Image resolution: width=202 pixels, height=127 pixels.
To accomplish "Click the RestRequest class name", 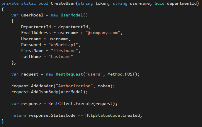I will (69, 74).
